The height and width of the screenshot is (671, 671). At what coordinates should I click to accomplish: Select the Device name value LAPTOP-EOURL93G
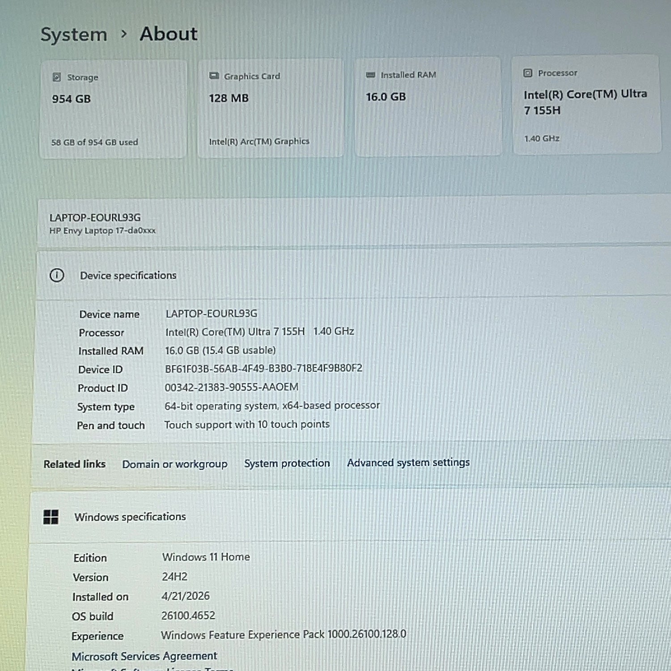click(x=212, y=314)
